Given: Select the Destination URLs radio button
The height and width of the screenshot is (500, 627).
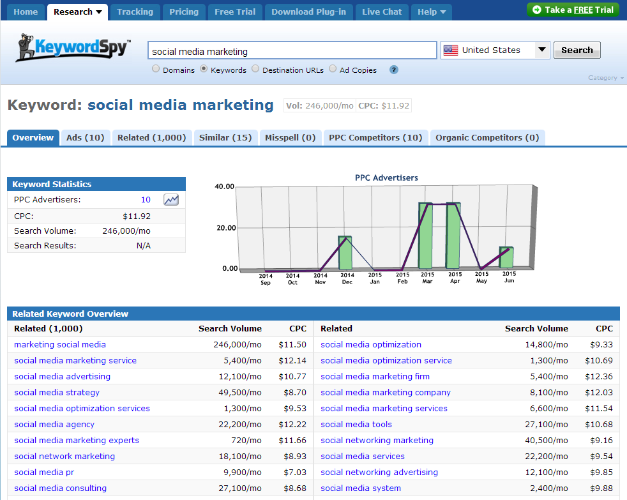Looking at the screenshot, I should tap(255, 69).
